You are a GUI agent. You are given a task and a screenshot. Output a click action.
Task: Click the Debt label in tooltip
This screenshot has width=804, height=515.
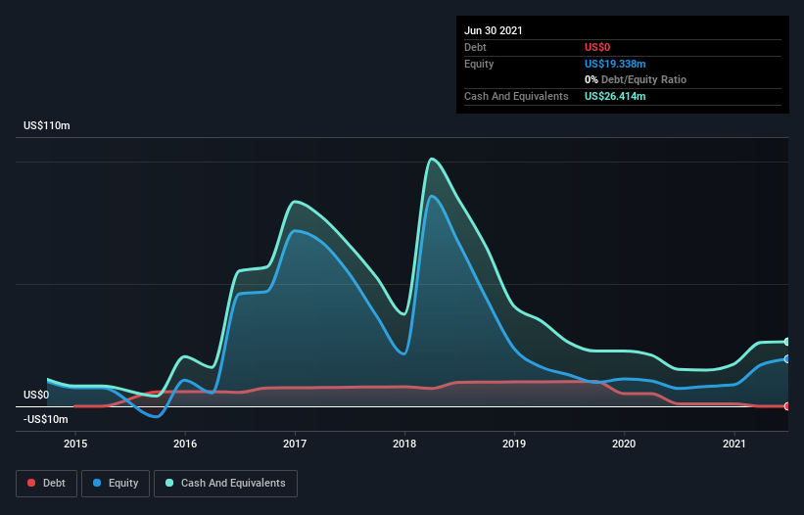tap(475, 47)
